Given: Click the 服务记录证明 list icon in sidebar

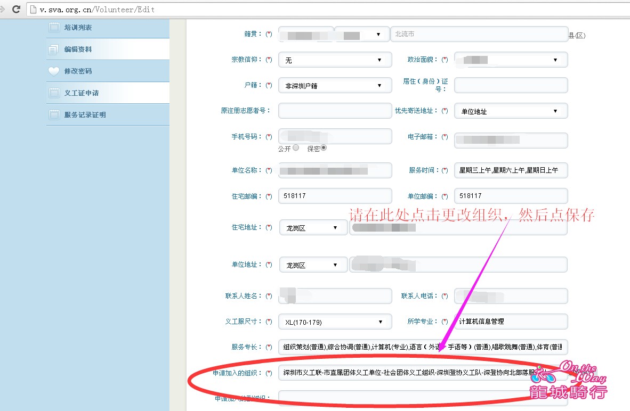Looking at the screenshot, I should point(54,115).
